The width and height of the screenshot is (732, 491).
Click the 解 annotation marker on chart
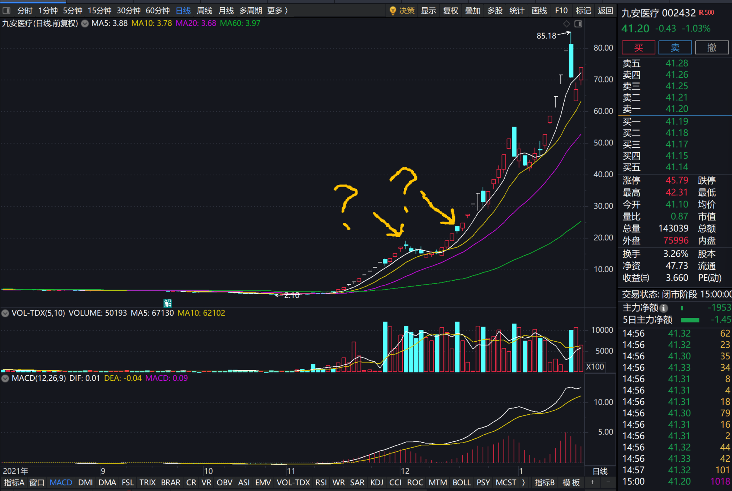pos(167,303)
